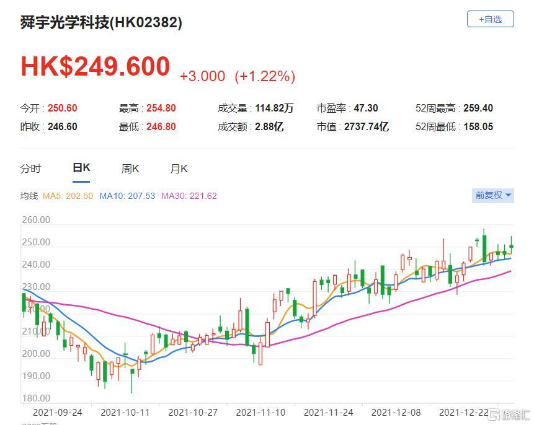Expand the 前复权 adjustment dropdown
Screen dimensions: 534x425
(493, 195)
